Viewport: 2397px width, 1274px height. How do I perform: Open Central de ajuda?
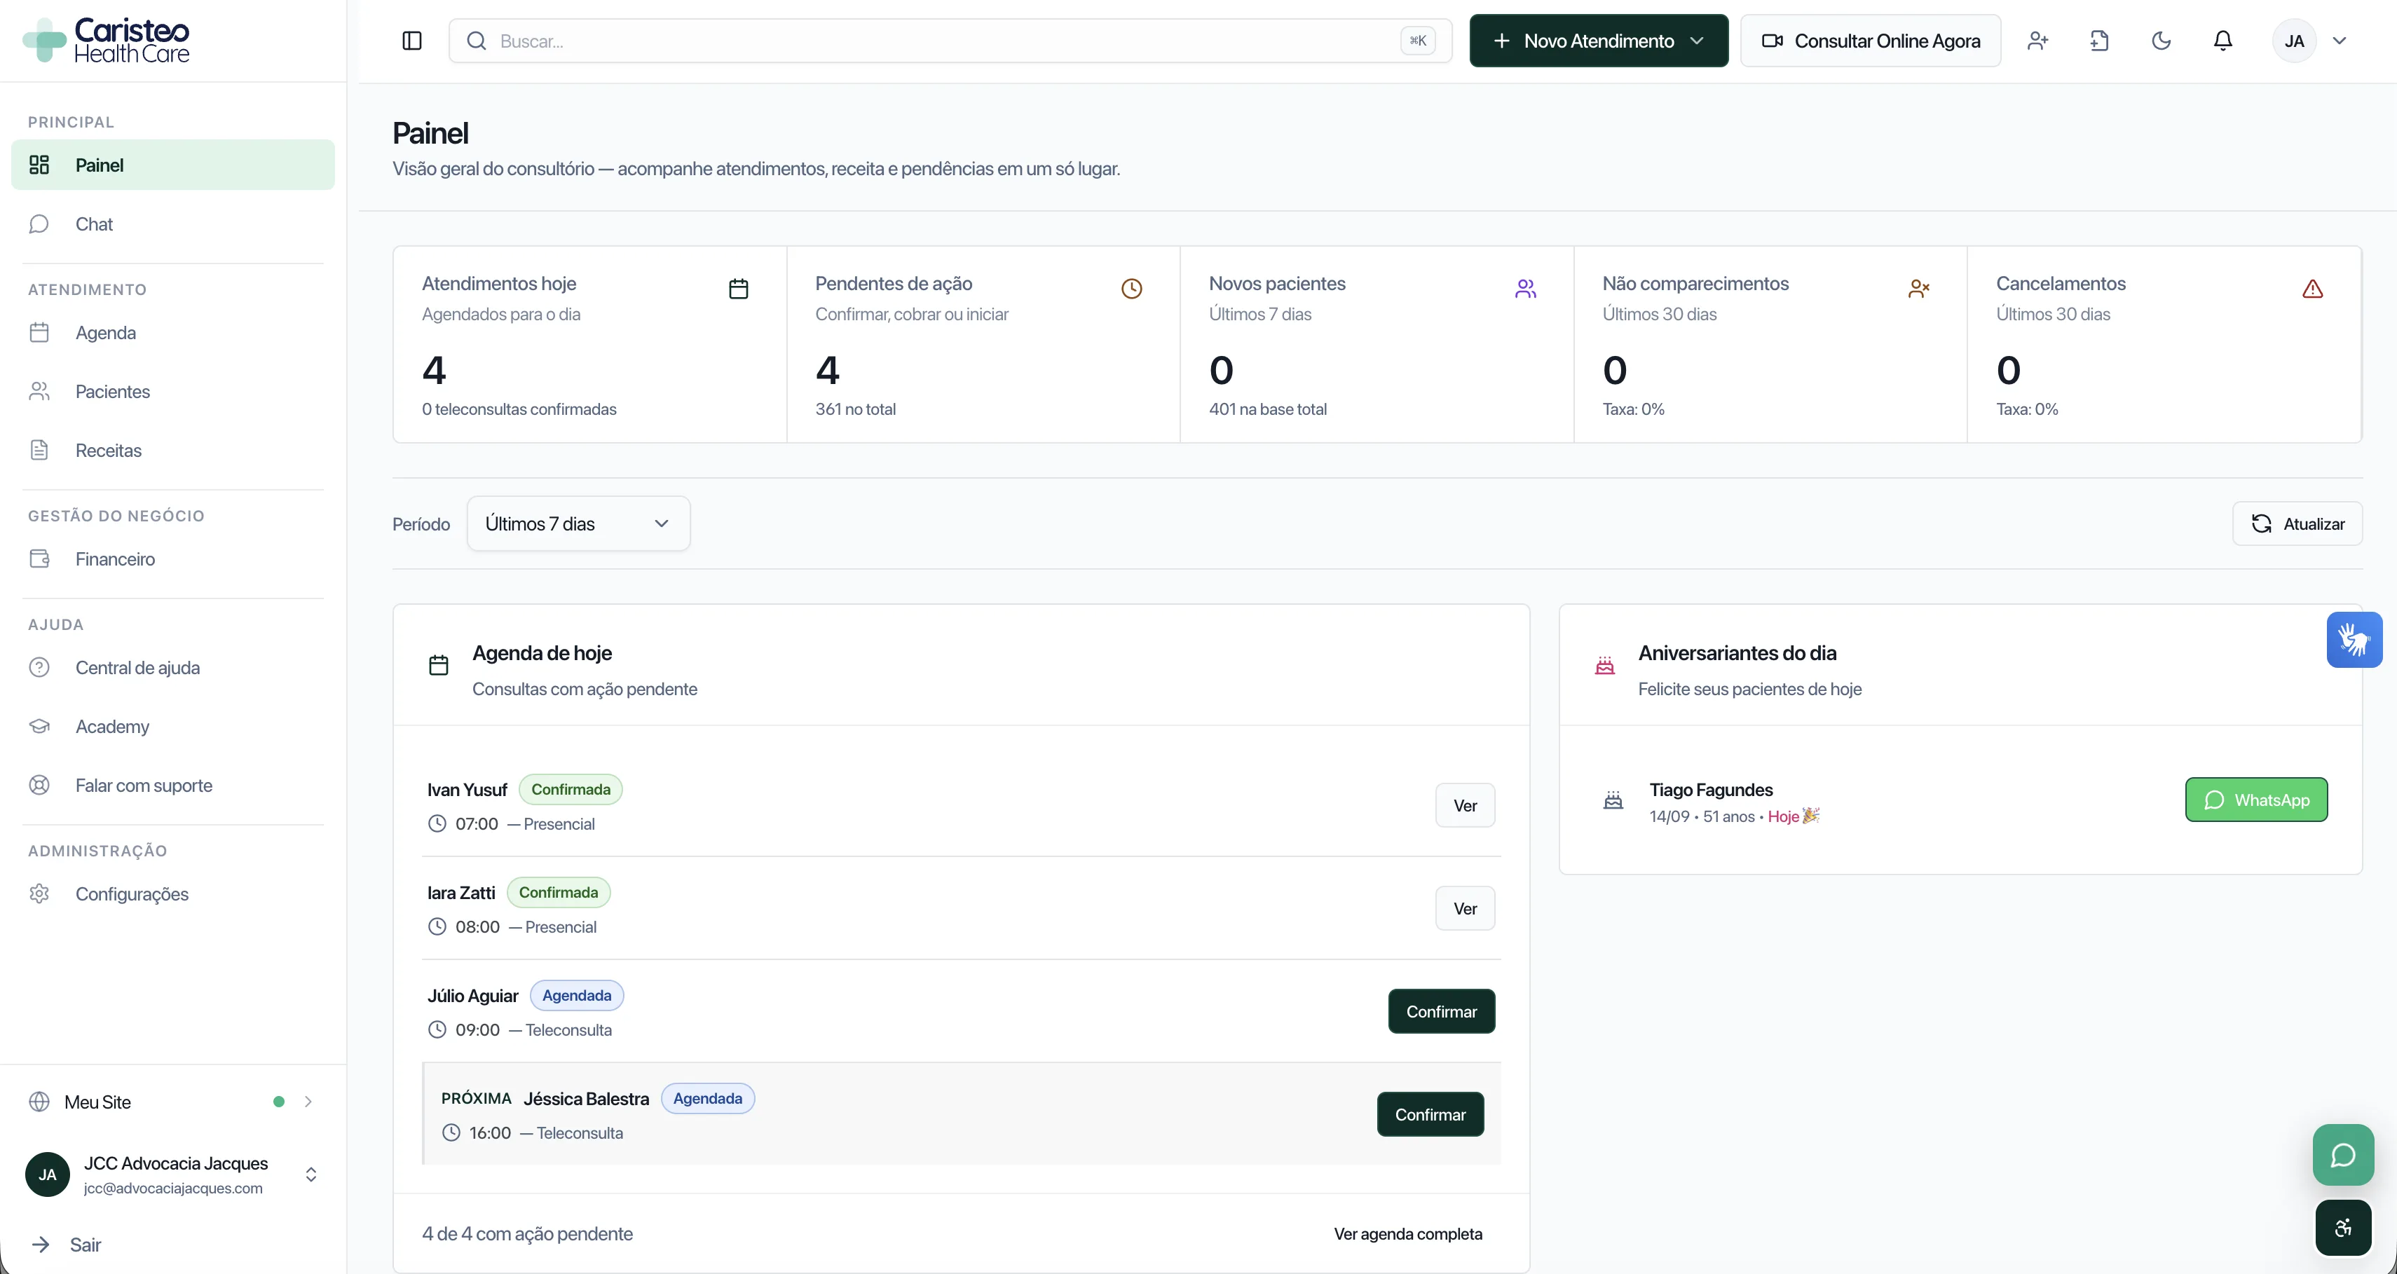pyautogui.click(x=172, y=668)
